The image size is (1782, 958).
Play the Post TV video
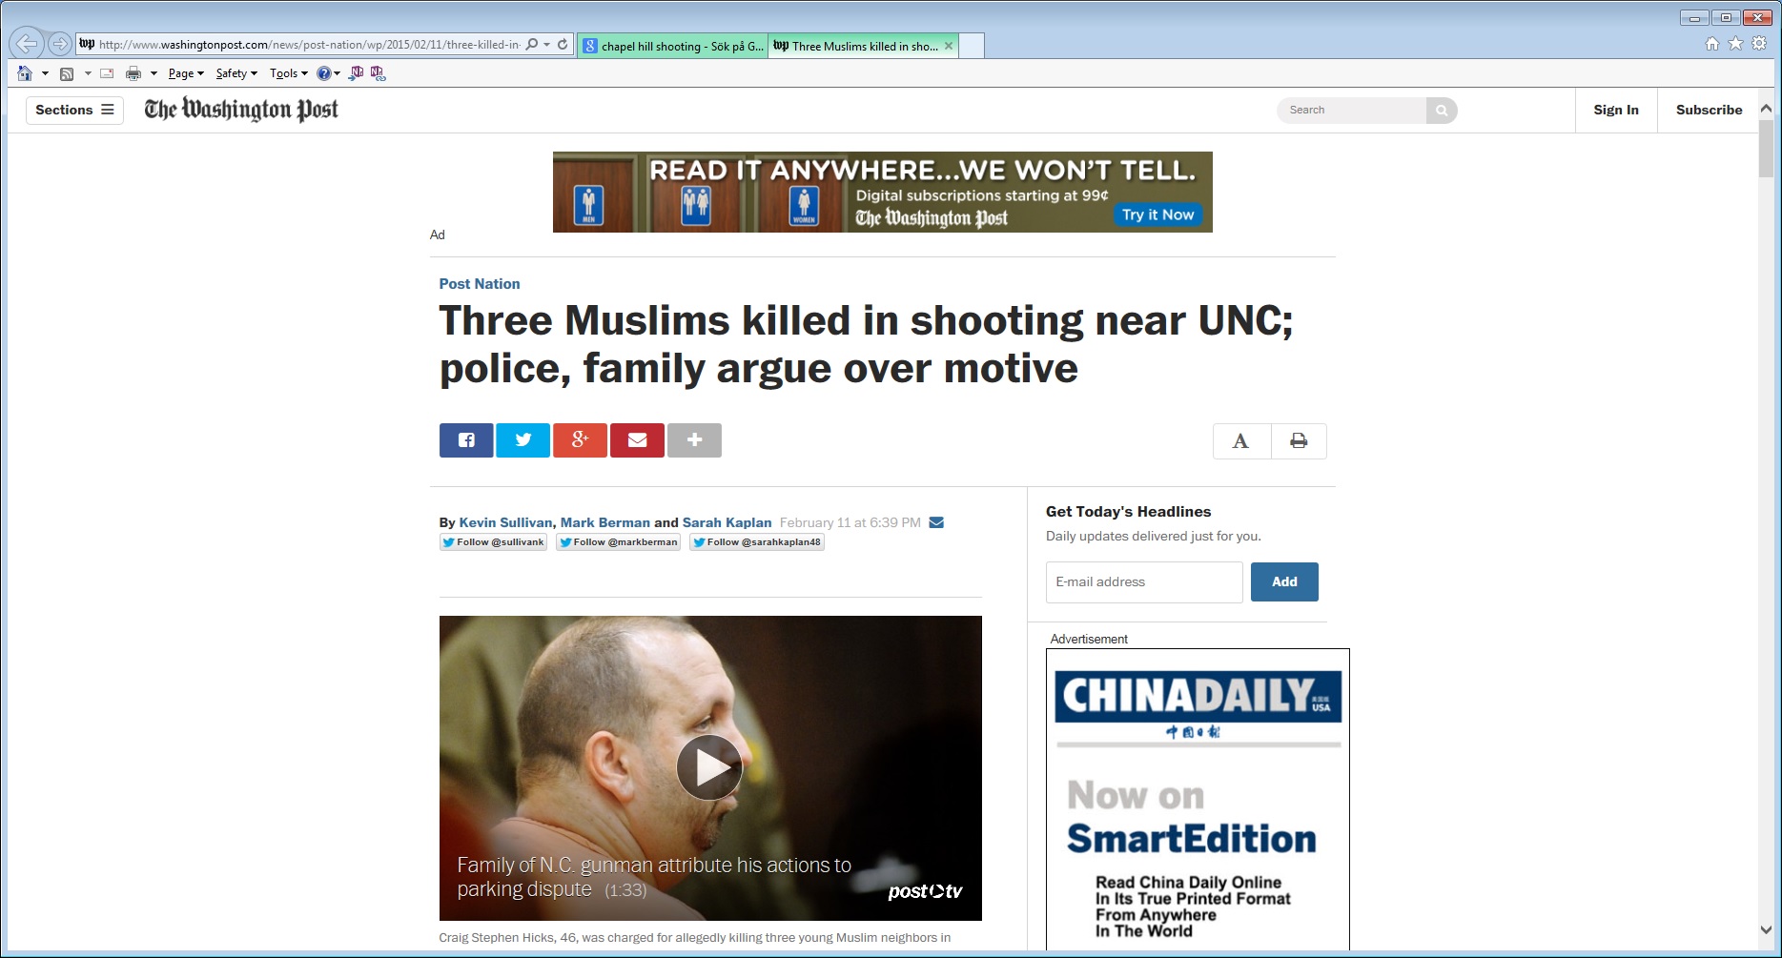coord(709,767)
